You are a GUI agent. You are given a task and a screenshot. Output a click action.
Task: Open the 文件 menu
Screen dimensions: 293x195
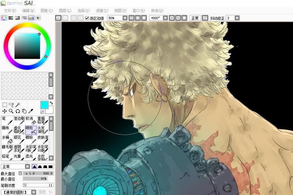coord(10,11)
